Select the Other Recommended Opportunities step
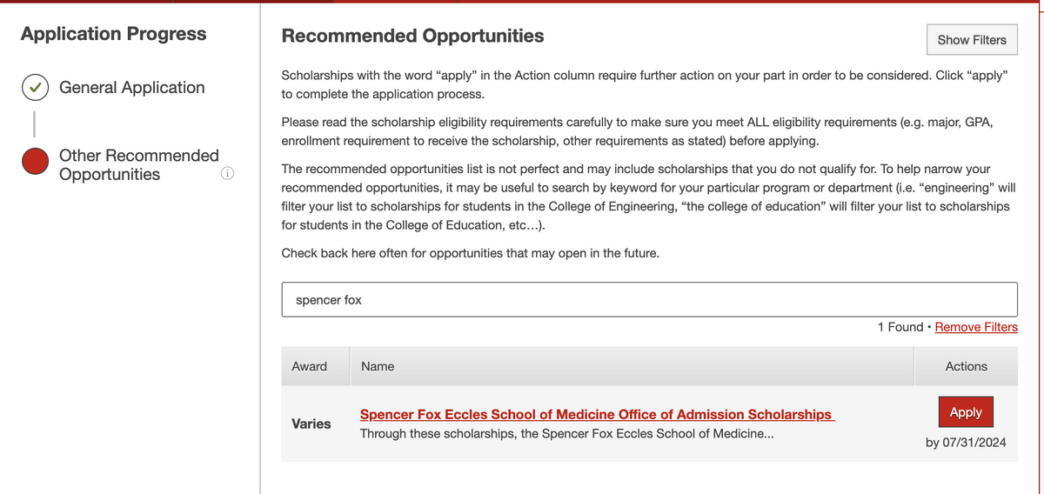 pos(138,164)
